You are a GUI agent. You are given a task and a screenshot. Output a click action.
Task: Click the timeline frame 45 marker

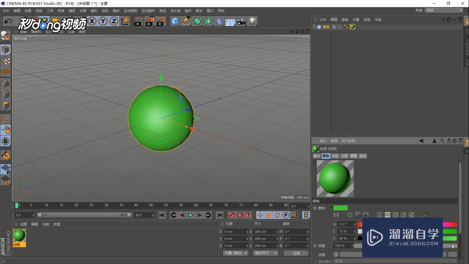[151, 206]
